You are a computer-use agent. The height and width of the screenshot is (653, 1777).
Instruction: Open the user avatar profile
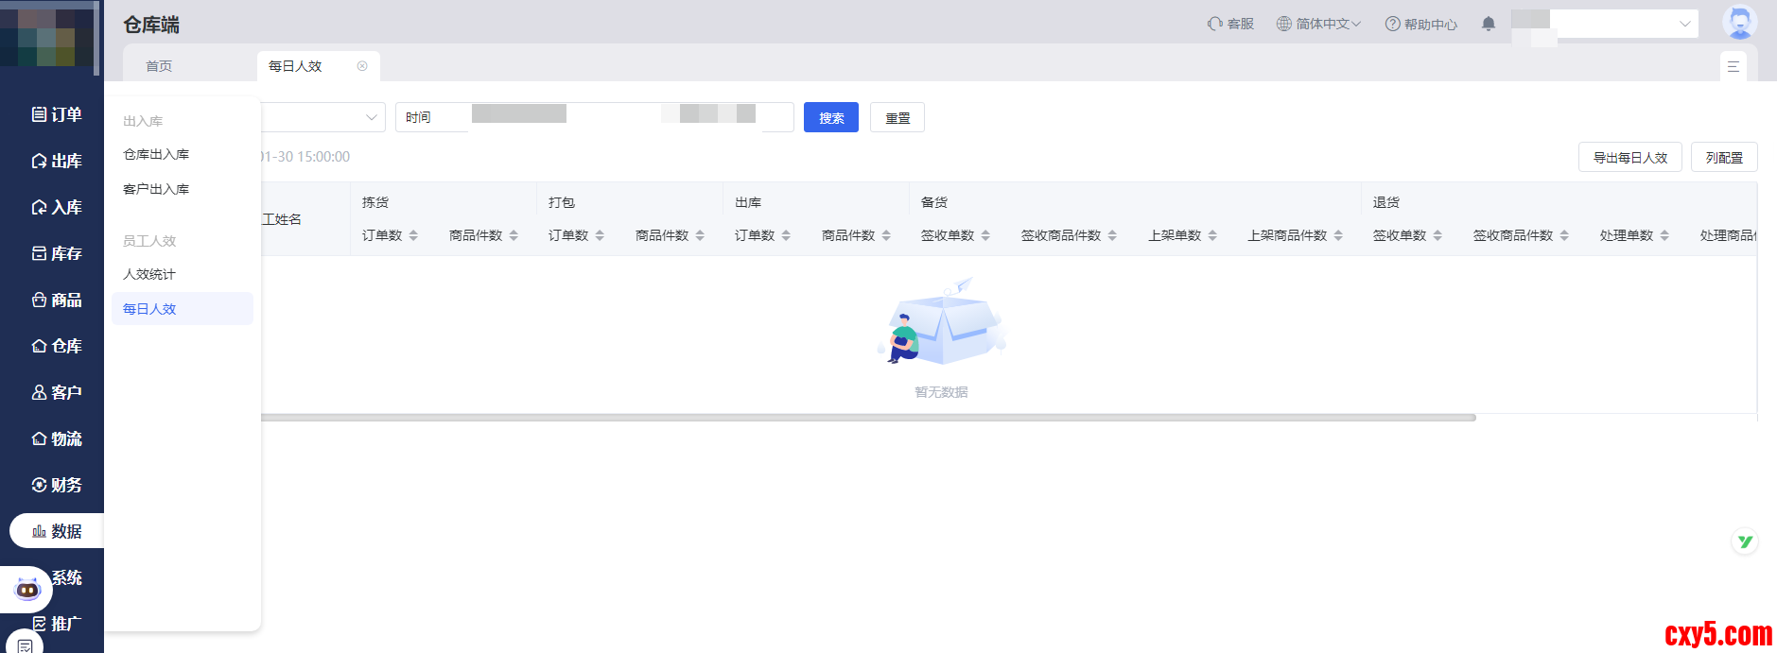[1739, 22]
